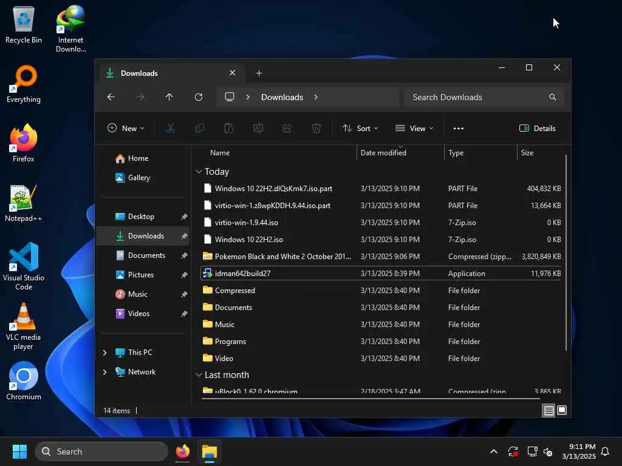This screenshot has width=622, height=466.
Task: Click the Cut scissors icon in toolbar
Action: pos(170,129)
